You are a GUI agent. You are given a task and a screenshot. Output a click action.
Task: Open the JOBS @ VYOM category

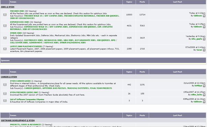pos(8,7)
